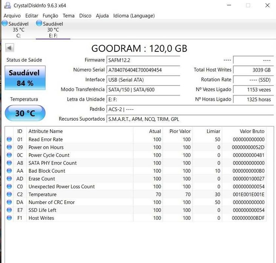
Task: Click the Saudável 84 % health status button
Action: coord(25,78)
